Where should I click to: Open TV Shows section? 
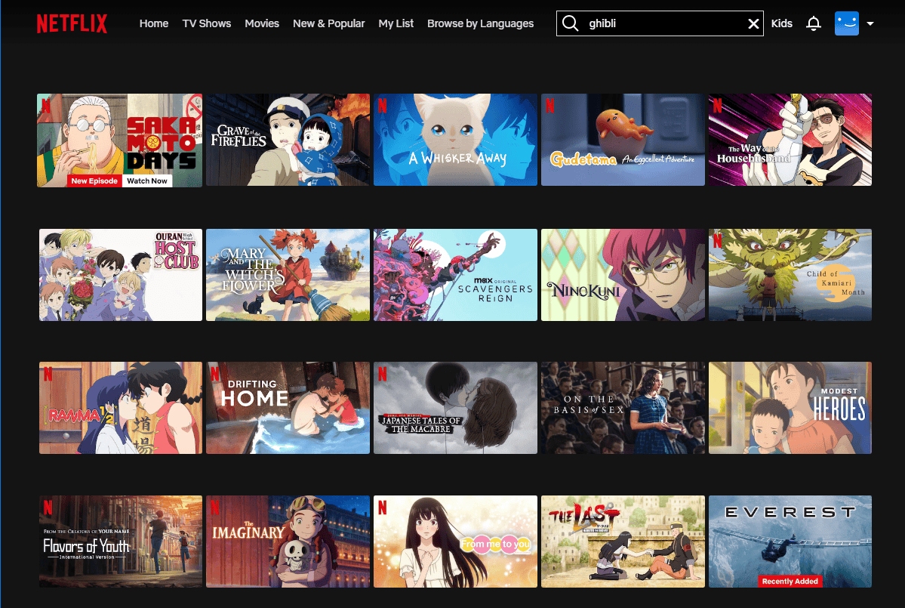tap(207, 23)
